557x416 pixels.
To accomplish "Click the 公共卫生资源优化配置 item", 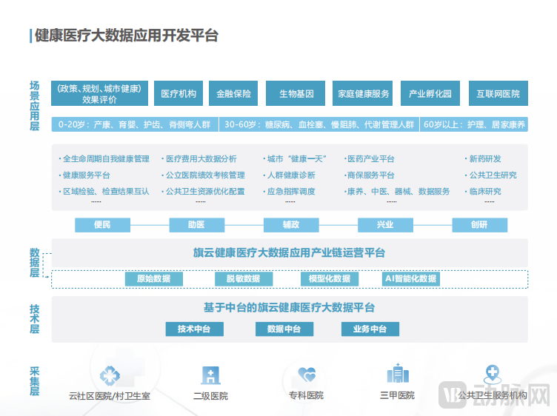I will pyautogui.click(x=204, y=191).
